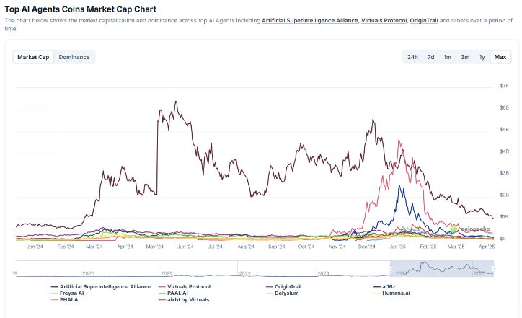Toggle PAAL AI legend entry
The height and width of the screenshot is (318, 522).
[174, 293]
